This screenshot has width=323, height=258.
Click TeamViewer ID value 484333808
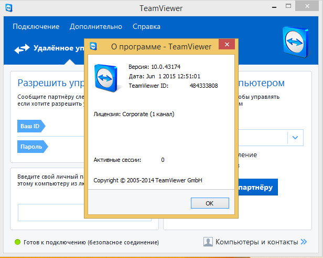[204, 86]
